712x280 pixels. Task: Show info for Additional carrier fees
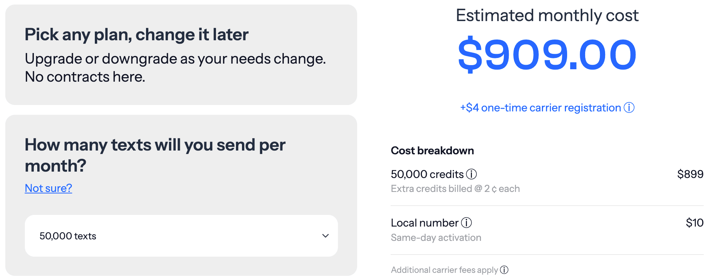tap(504, 270)
